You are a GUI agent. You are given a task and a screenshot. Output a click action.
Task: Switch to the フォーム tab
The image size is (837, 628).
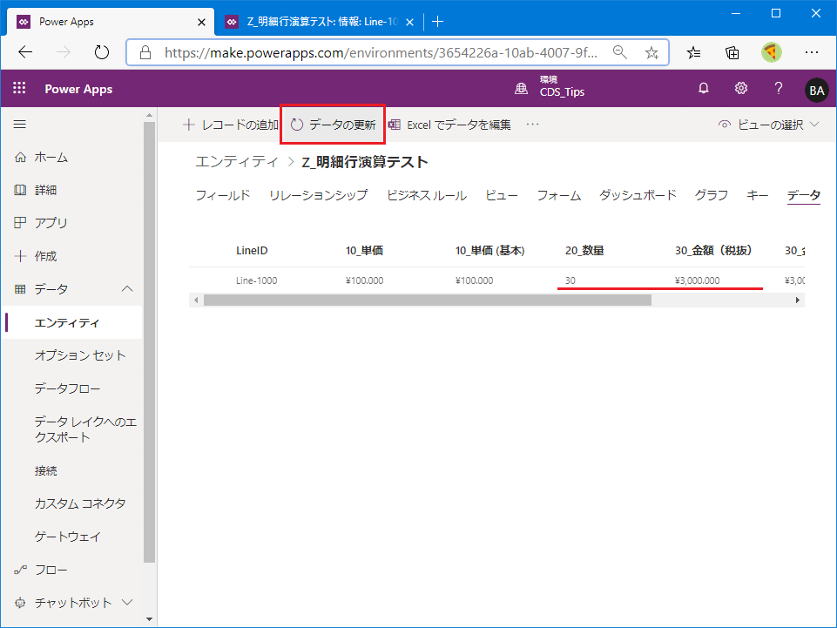click(x=558, y=195)
